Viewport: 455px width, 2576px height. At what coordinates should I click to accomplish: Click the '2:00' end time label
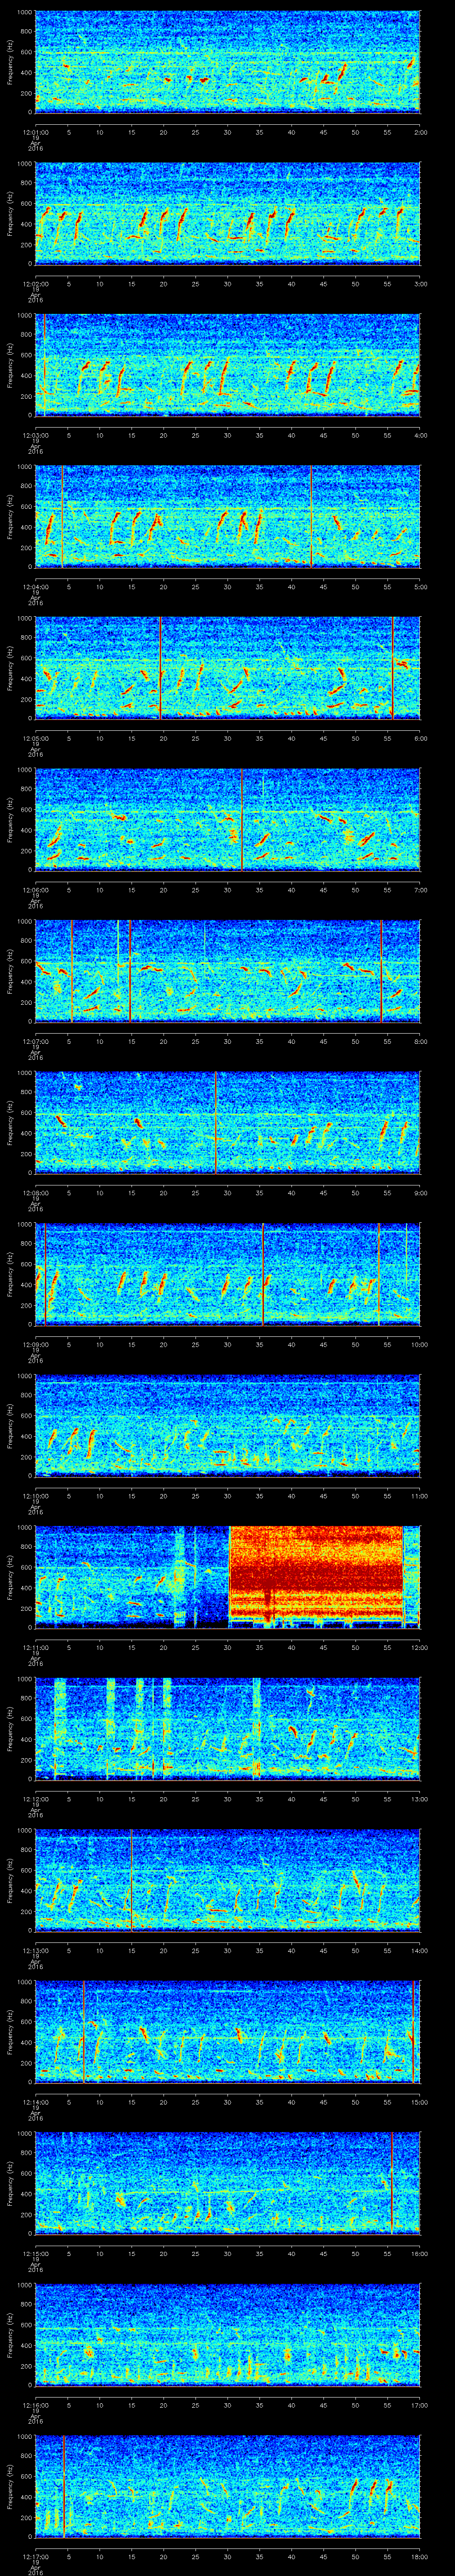[x=420, y=132]
